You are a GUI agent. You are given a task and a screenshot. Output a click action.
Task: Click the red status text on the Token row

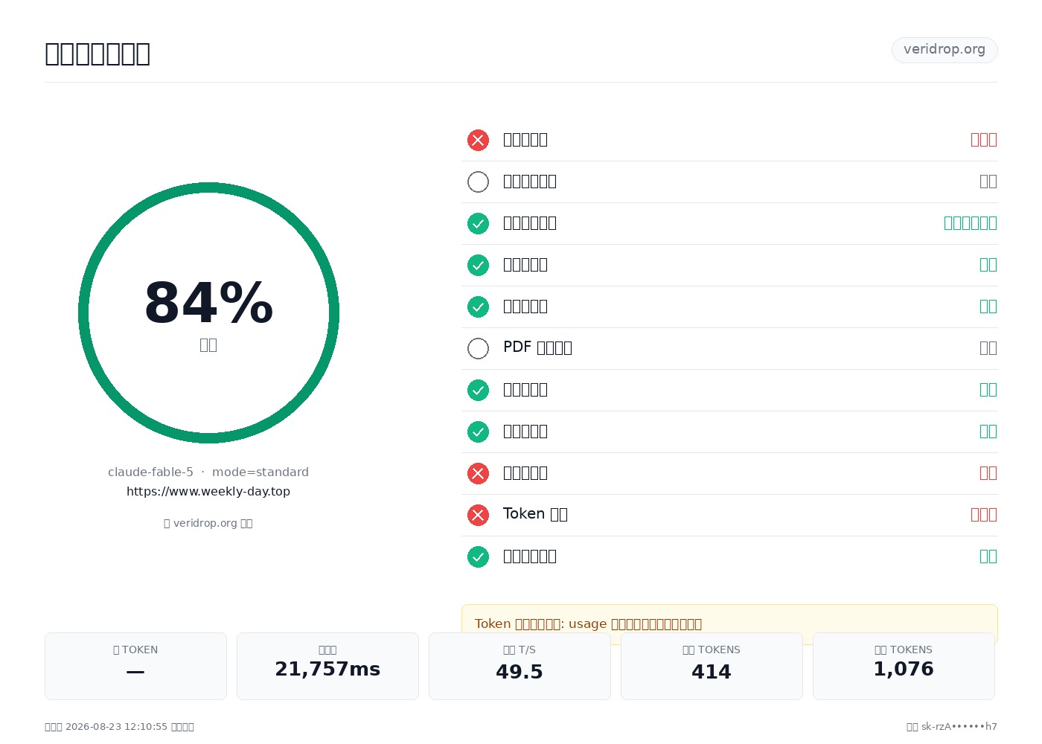point(984,515)
